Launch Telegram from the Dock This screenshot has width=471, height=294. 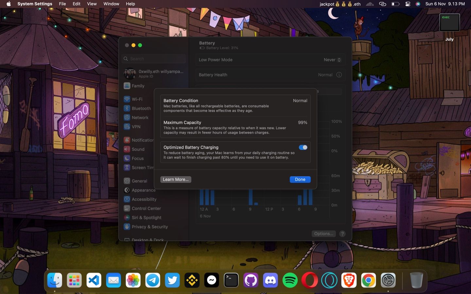[x=153, y=280]
